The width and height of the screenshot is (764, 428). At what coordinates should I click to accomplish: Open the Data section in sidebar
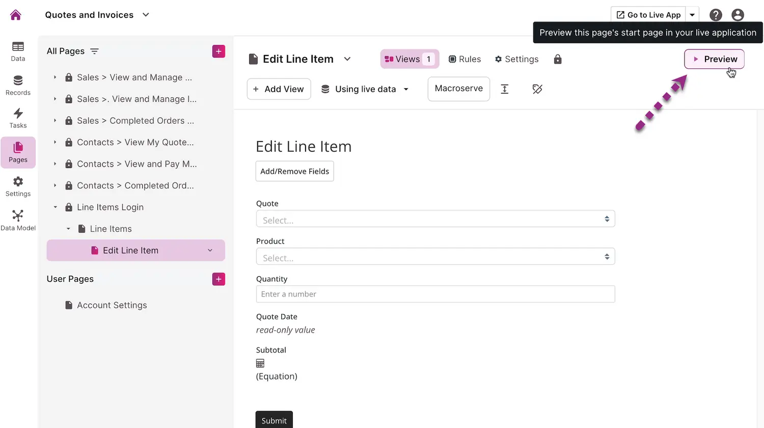coord(18,51)
